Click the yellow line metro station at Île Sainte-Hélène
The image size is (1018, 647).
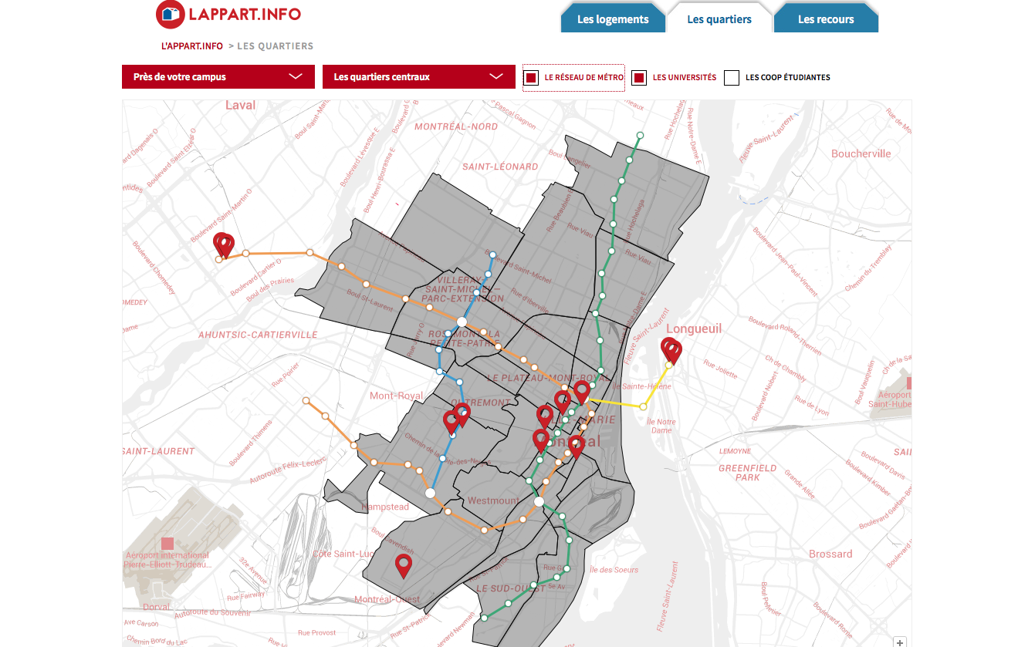643,406
